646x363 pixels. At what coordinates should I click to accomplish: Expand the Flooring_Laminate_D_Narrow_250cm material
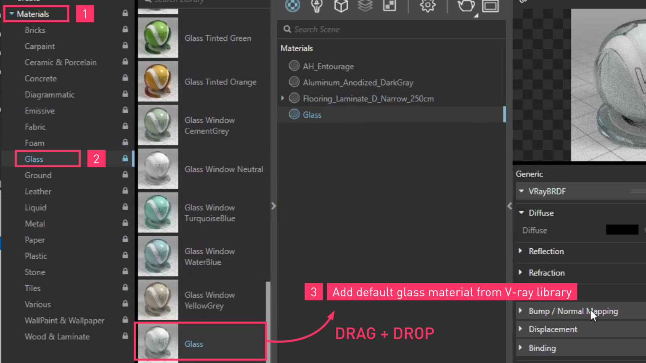[x=282, y=98]
